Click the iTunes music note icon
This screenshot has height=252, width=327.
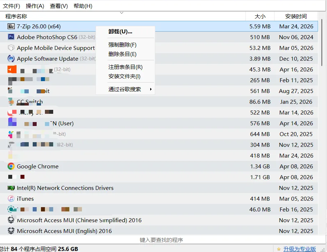(11, 199)
